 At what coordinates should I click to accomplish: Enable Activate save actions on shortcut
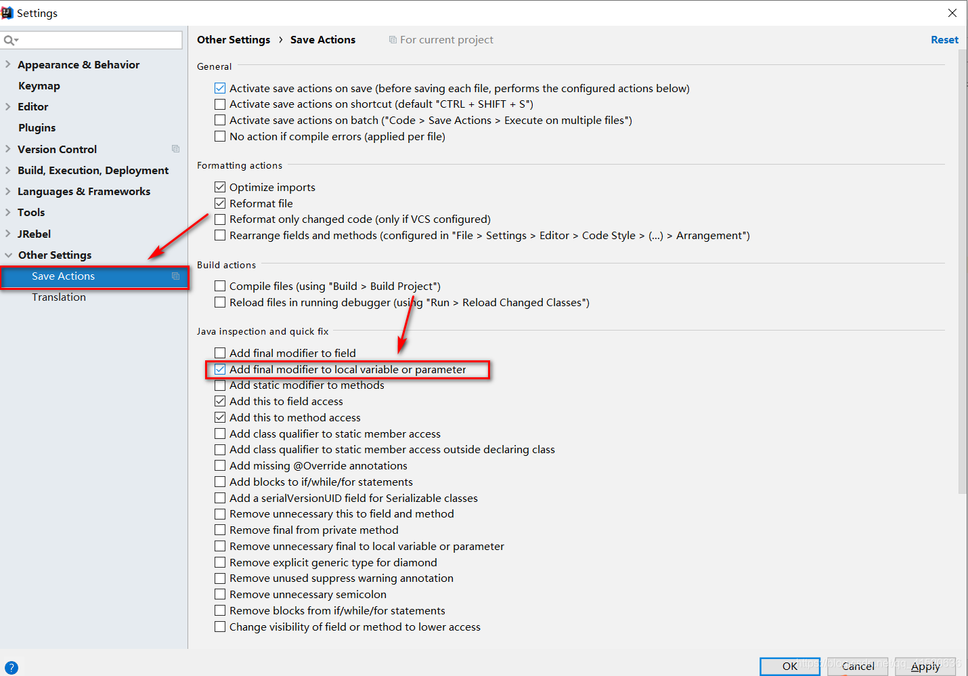220,104
